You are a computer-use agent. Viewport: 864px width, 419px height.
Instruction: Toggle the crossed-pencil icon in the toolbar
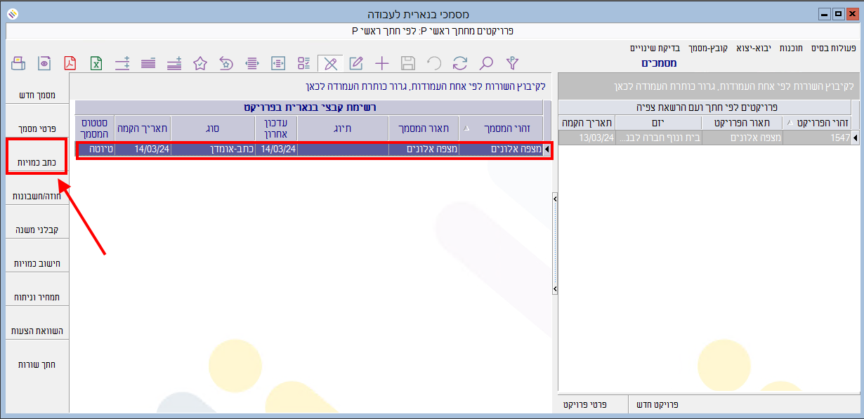pyautogui.click(x=330, y=63)
